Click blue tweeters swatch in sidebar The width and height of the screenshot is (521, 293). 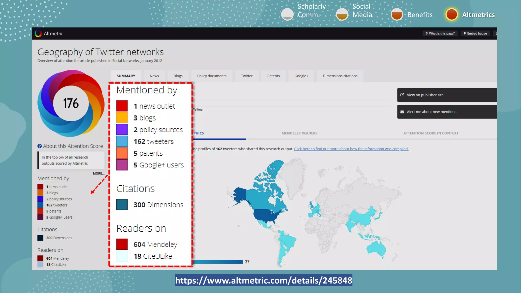[x=40, y=205]
